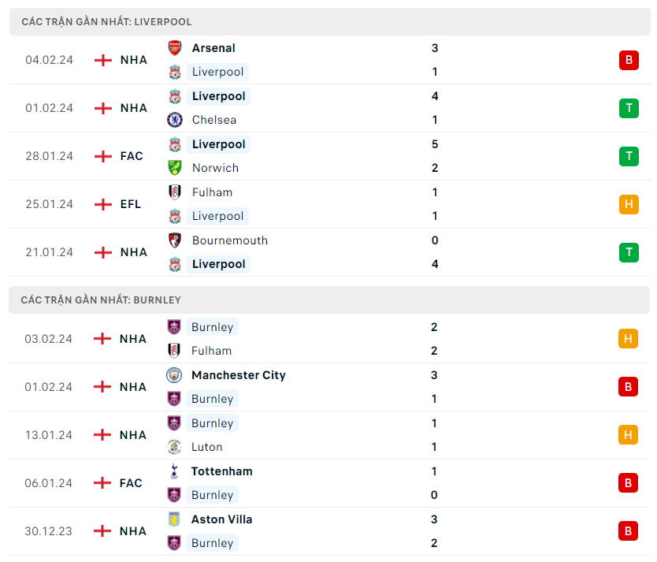Click orange H badge for Fulham-Liverpool match
This screenshot has height=562, width=657.
pyautogui.click(x=628, y=204)
